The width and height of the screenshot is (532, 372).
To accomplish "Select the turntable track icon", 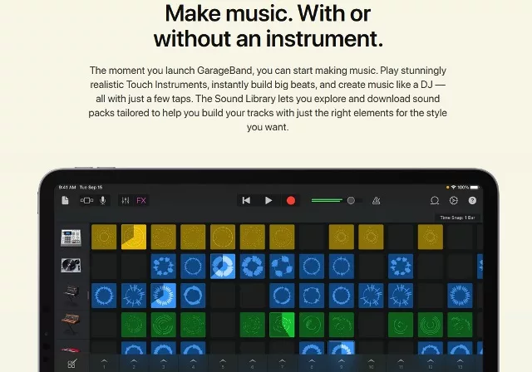I will (x=71, y=265).
